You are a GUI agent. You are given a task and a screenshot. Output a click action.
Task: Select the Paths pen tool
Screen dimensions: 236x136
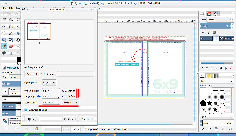(11, 26)
